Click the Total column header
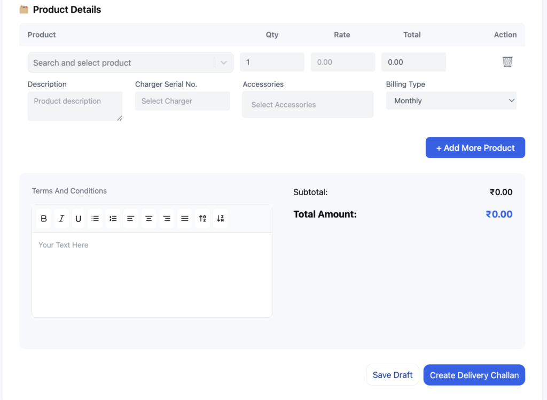This screenshot has height=400, width=547. (412, 35)
